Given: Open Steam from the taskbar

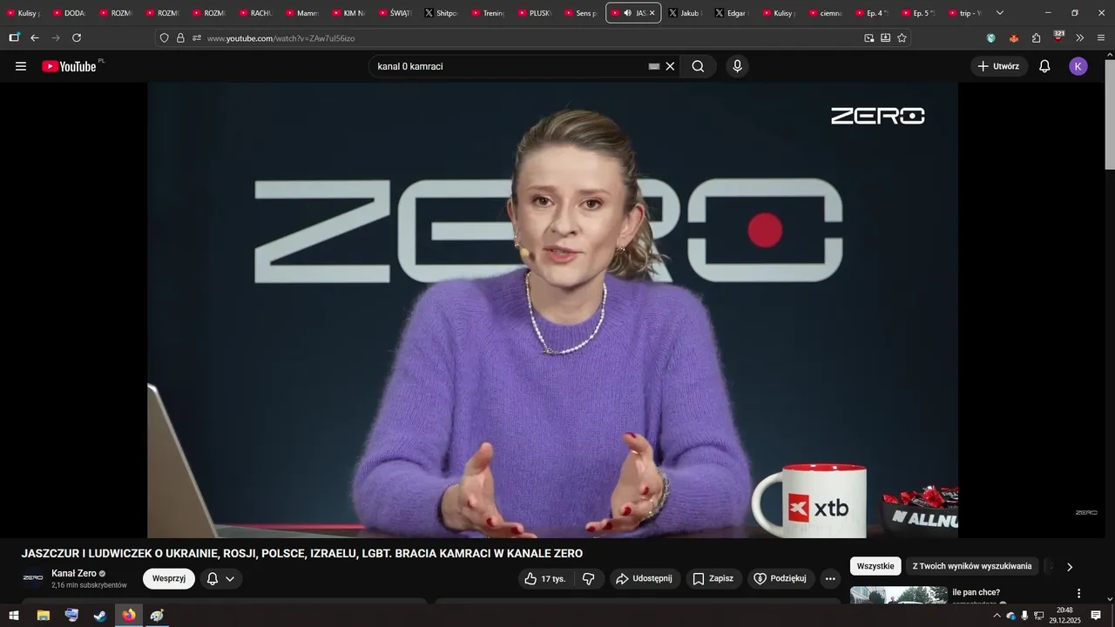Looking at the screenshot, I should pos(100,616).
